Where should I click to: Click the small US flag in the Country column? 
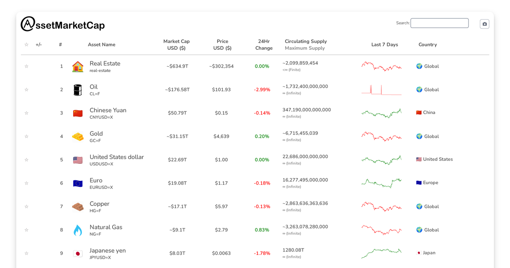tap(419, 160)
